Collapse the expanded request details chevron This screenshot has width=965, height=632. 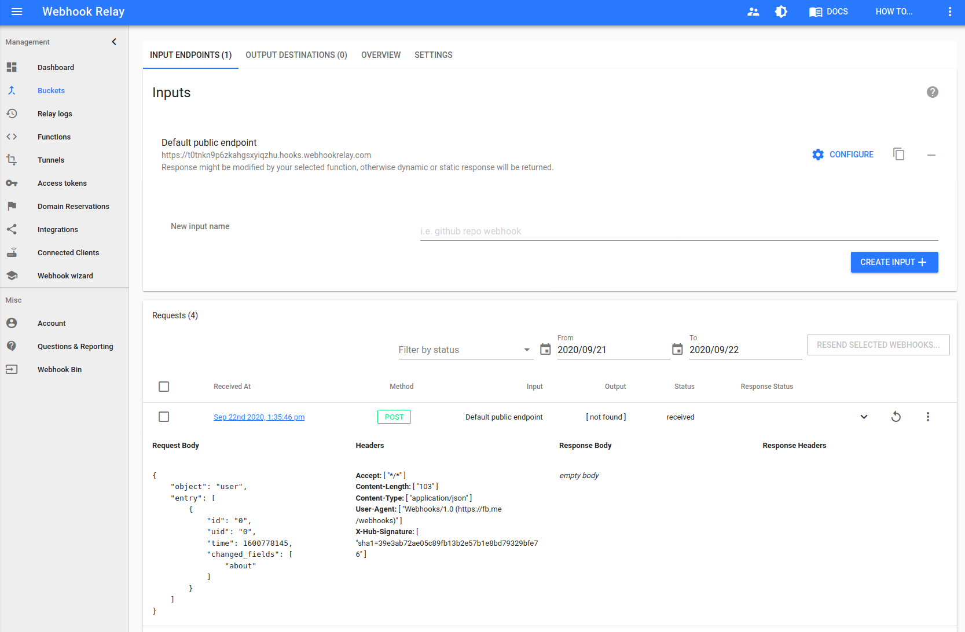[864, 417]
